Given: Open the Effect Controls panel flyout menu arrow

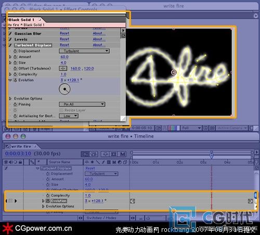Looking at the screenshot, I should 123,31.
